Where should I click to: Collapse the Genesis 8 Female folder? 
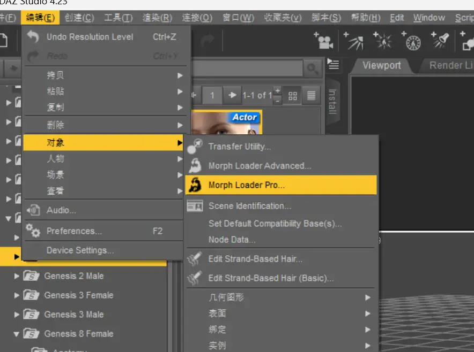click(17, 334)
